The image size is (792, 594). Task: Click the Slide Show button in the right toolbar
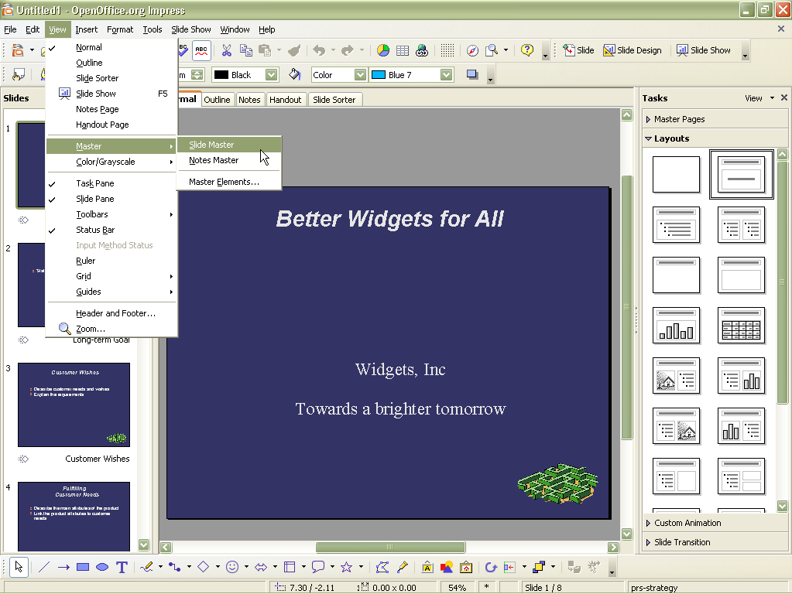click(704, 50)
